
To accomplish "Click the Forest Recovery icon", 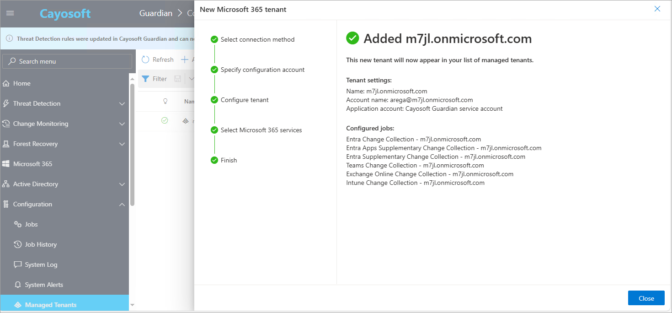I will 6,144.
